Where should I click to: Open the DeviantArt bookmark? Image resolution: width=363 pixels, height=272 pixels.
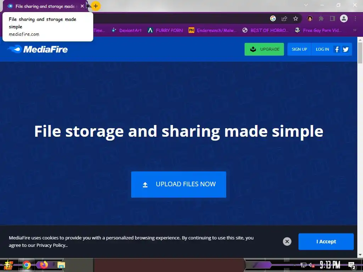click(x=127, y=30)
